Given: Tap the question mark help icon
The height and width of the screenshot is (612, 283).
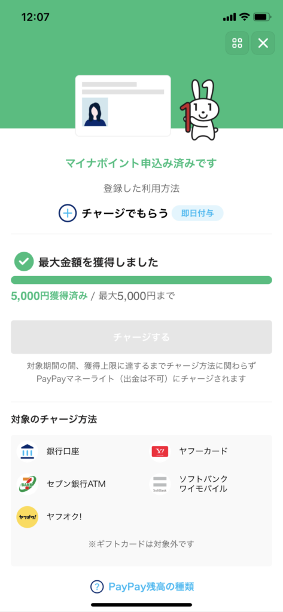Looking at the screenshot, I should [x=97, y=586].
